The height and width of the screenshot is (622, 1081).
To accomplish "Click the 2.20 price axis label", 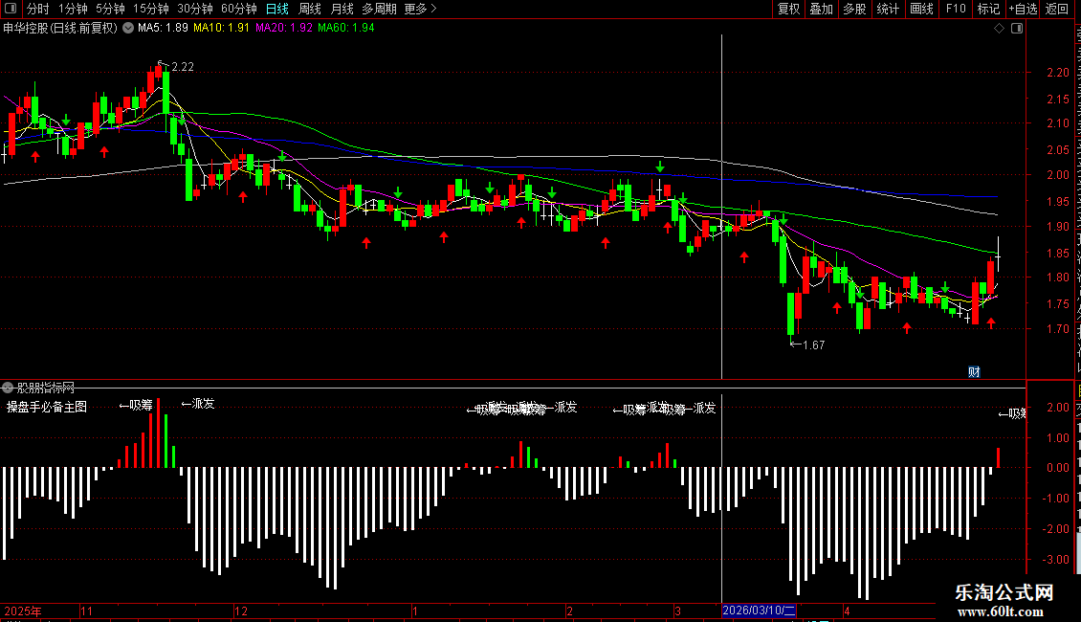I will pos(1057,73).
